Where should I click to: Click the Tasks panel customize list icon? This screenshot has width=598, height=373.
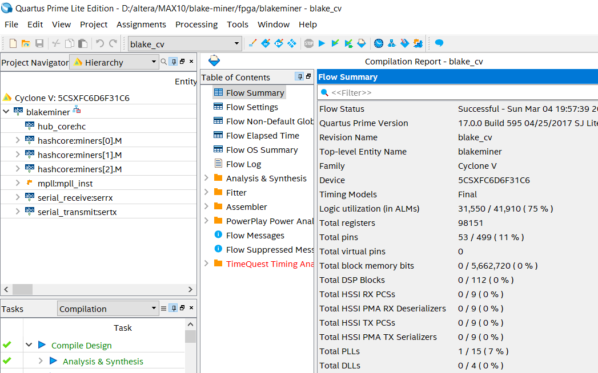pos(163,308)
